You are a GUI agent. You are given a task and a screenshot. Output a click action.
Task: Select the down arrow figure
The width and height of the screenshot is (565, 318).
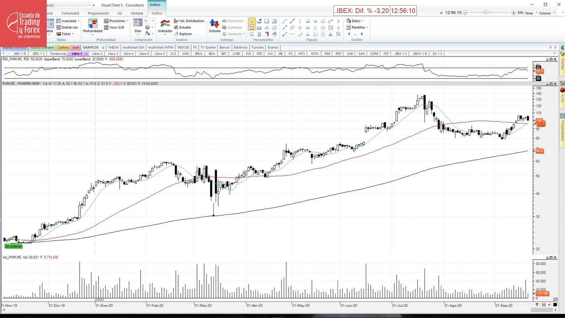pyautogui.click(x=338, y=27)
